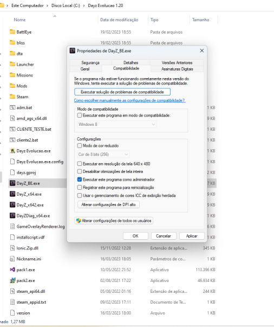The image size is (274, 327).
Task: Check run in 640 x 480 resolution
Action: coord(79,164)
